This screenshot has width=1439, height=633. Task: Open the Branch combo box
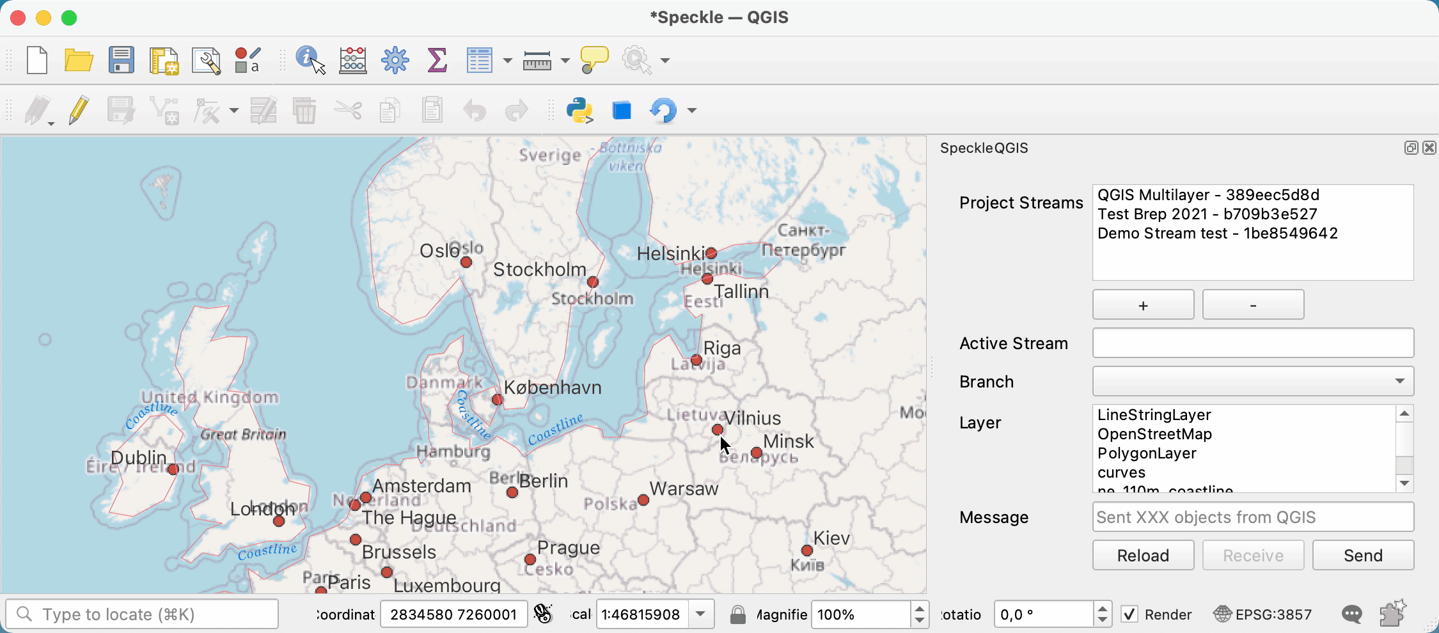click(x=1253, y=381)
